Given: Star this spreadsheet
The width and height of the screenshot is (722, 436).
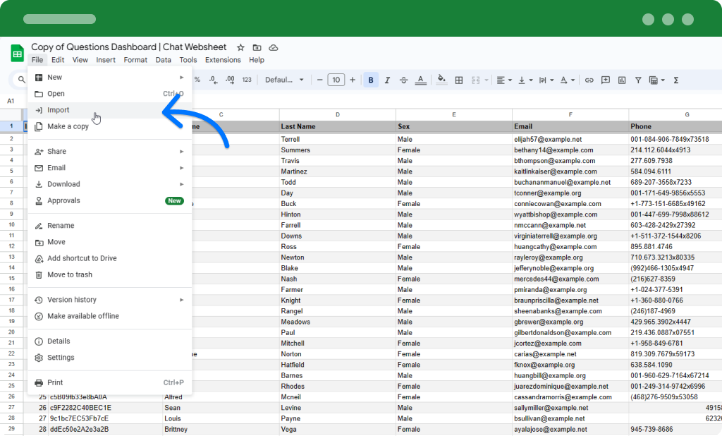Looking at the screenshot, I should tap(240, 47).
